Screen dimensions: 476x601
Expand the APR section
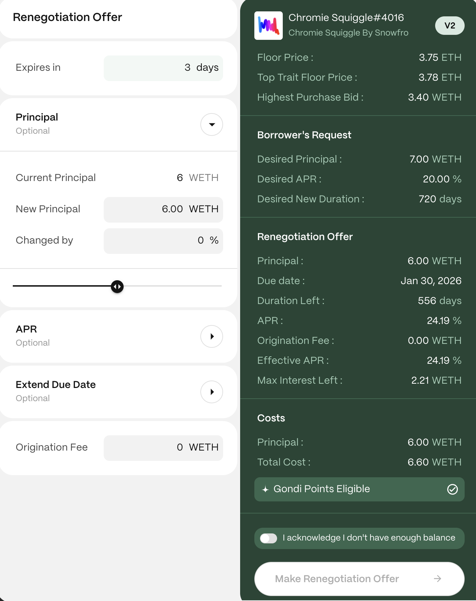tap(212, 336)
